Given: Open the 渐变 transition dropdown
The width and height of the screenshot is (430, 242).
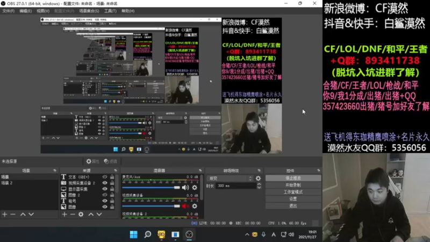Looking at the screenshot, I should [x=230, y=179].
